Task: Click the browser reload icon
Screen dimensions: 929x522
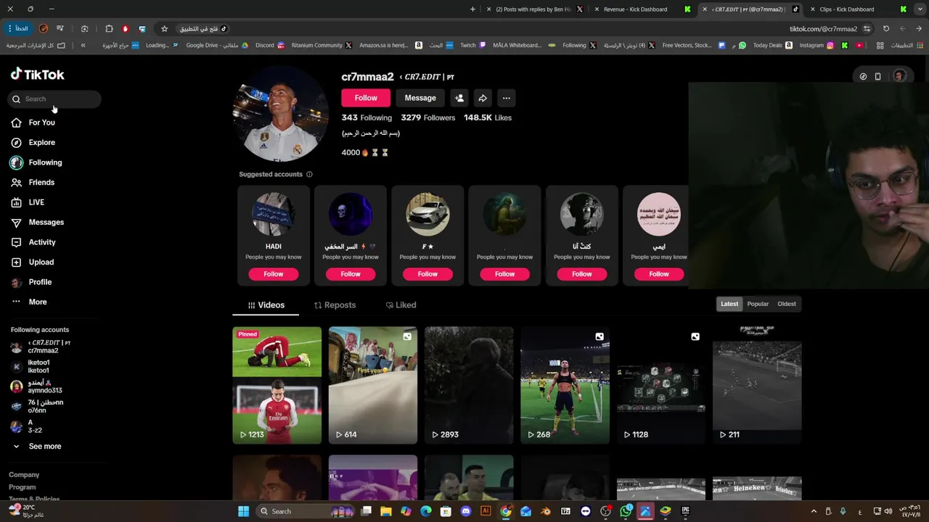Action: (x=886, y=29)
